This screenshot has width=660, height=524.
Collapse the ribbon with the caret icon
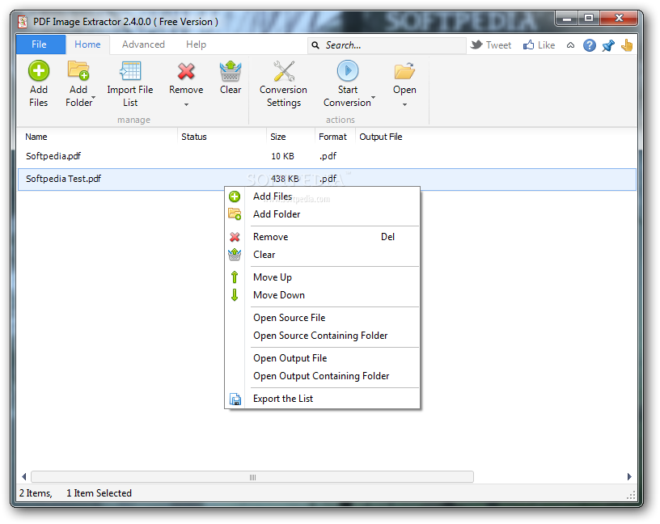[570, 45]
